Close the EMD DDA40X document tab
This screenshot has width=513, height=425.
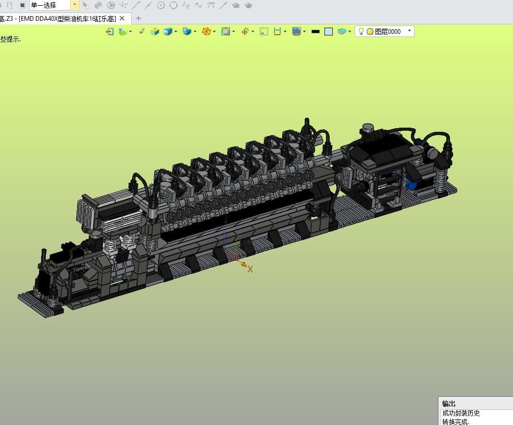click(x=122, y=18)
